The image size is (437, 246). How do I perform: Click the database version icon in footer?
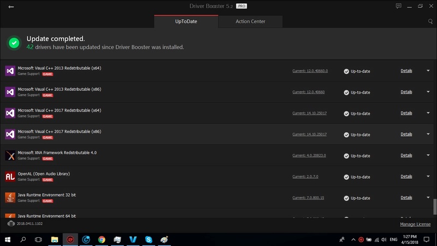[x=11, y=224]
